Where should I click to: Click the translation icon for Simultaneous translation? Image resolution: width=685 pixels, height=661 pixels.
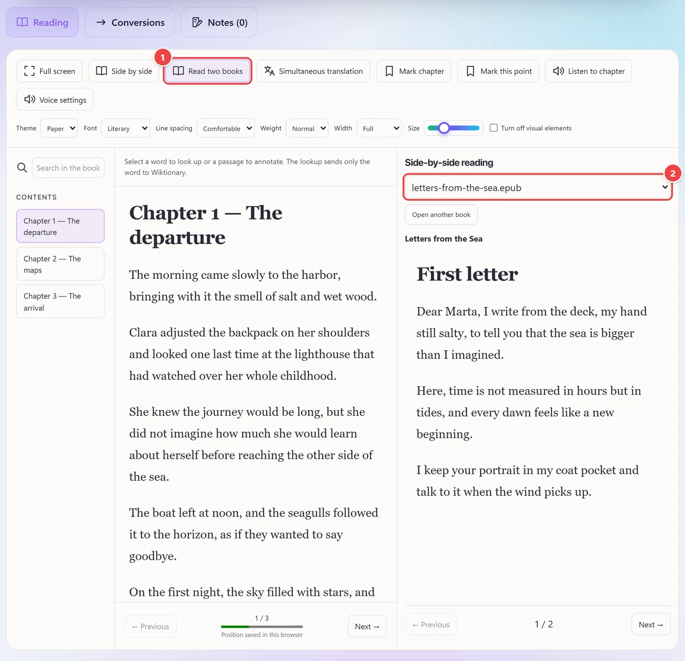pyautogui.click(x=269, y=71)
